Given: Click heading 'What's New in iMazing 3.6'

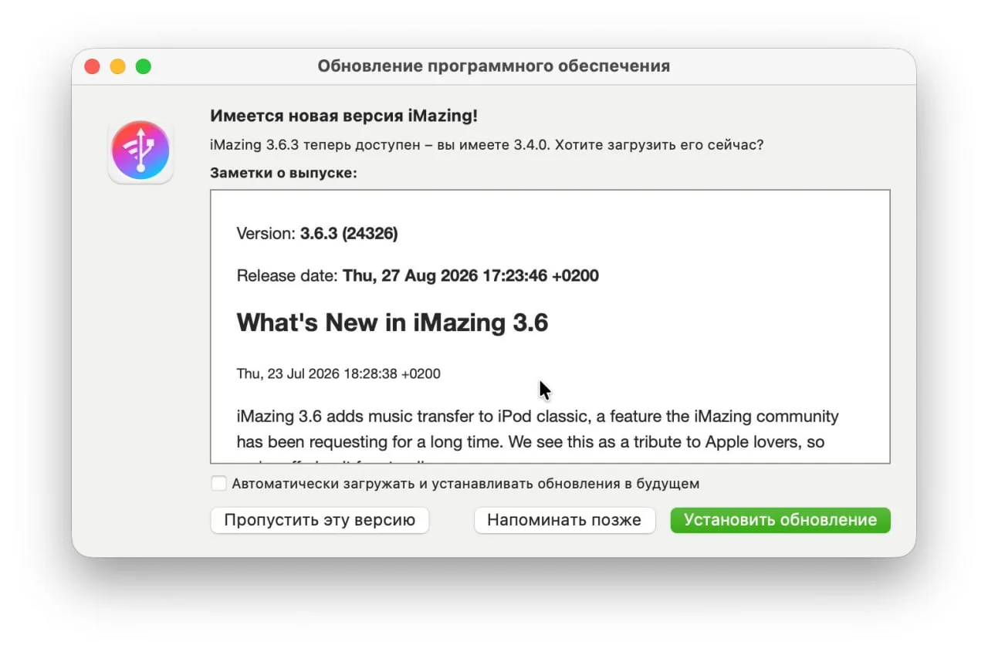Looking at the screenshot, I should (392, 323).
